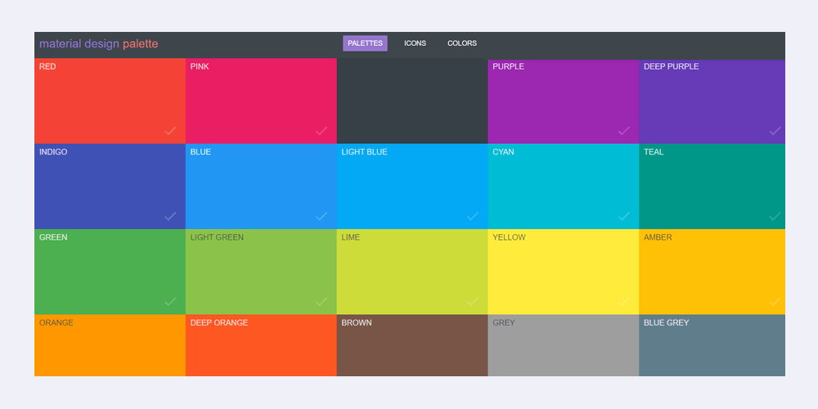Click the LIGHT GREEN label text

click(x=217, y=237)
